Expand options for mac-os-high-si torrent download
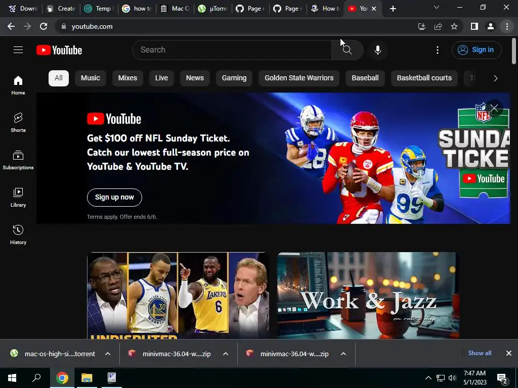518x388 pixels. [108, 354]
